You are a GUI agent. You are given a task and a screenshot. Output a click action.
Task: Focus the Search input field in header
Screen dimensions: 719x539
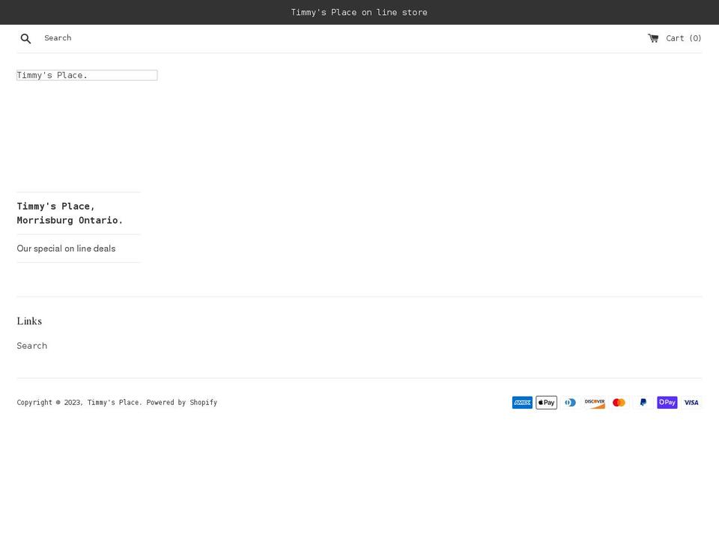(112, 38)
